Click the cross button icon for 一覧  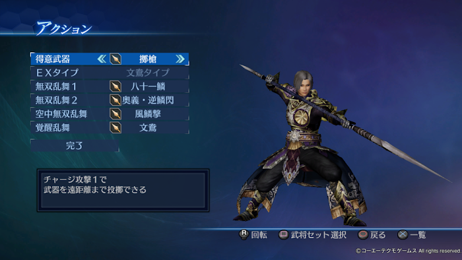(403, 235)
